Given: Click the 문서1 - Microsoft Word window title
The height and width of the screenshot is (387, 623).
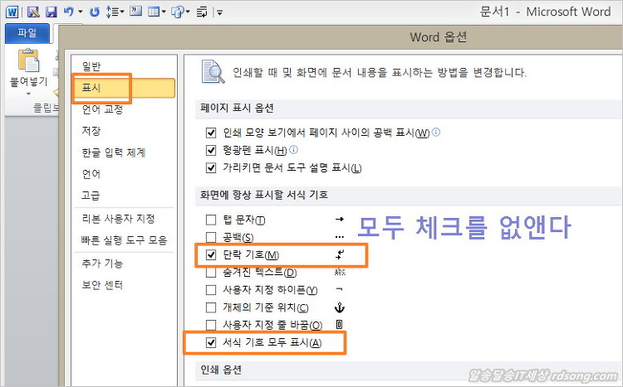Looking at the screenshot, I should coord(545,12).
